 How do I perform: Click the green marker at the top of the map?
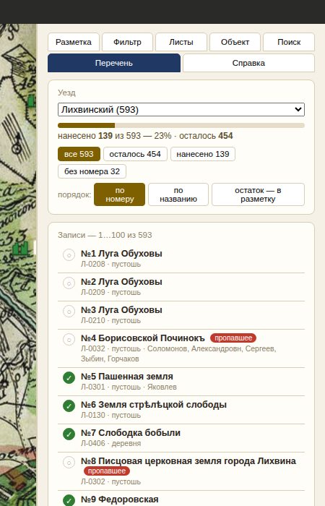point(31,101)
